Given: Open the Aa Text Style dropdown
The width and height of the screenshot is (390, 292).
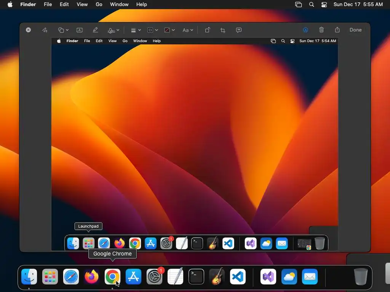Looking at the screenshot, I should pyautogui.click(x=188, y=30).
